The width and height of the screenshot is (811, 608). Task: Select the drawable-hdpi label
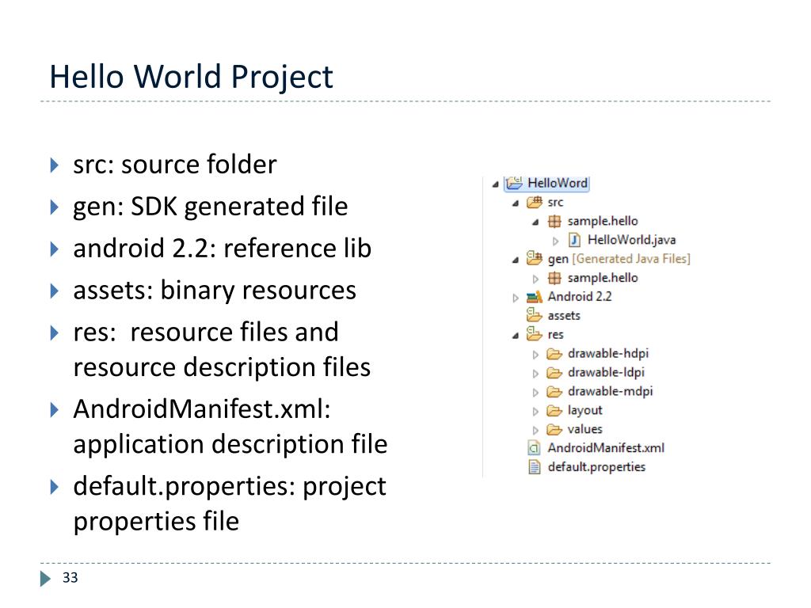607,354
